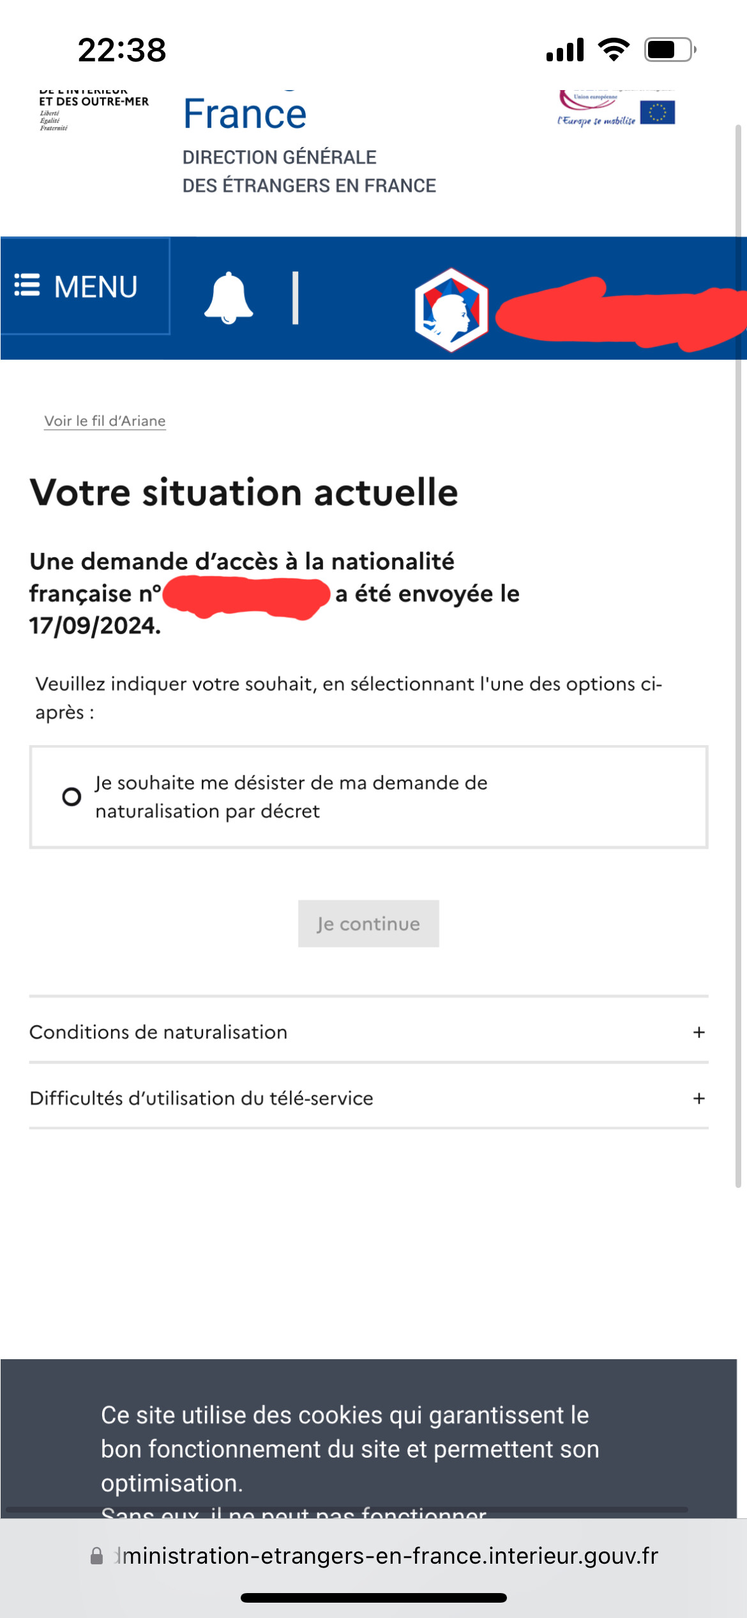Tap the European Union flag logo
This screenshot has width=747, height=1618.
658,112
